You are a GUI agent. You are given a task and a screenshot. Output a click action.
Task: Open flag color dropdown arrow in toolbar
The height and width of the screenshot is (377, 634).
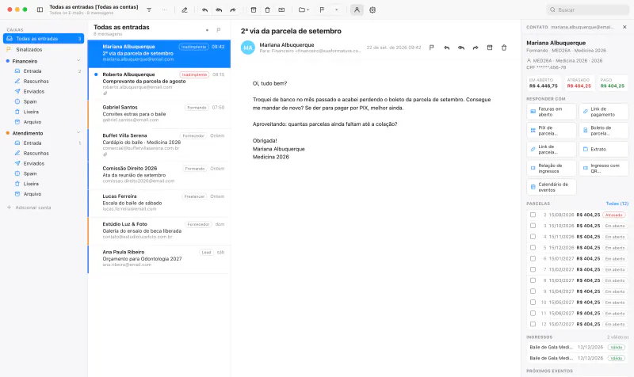coord(336,10)
